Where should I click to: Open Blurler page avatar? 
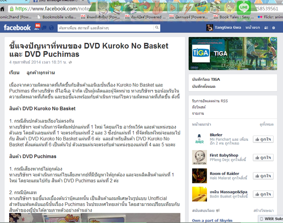199,139
